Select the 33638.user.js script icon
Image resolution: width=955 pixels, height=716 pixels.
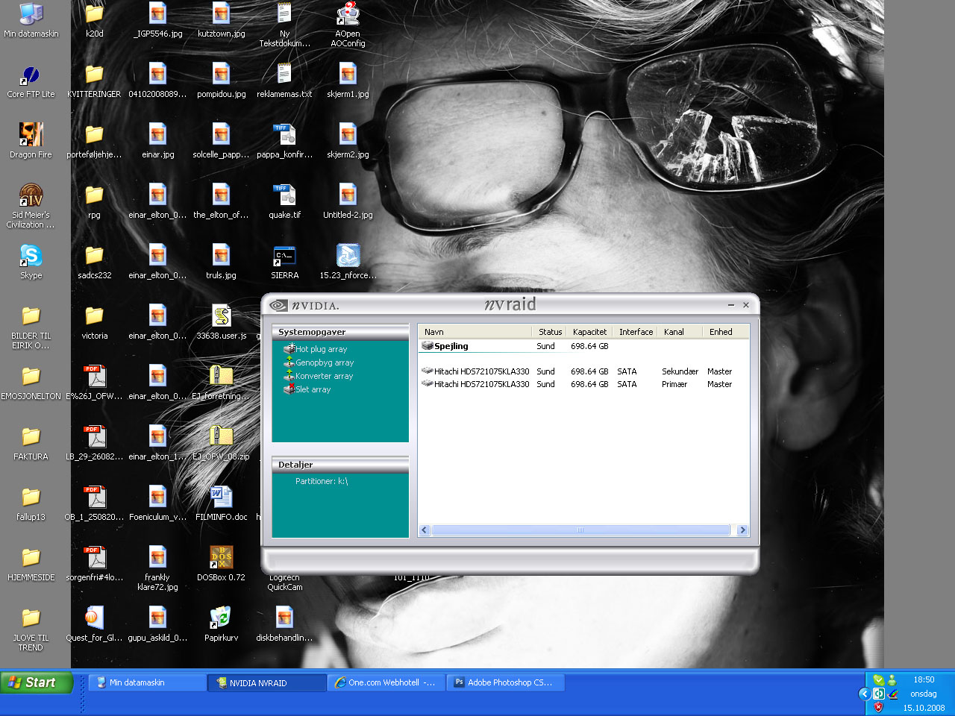click(x=221, y=323)
